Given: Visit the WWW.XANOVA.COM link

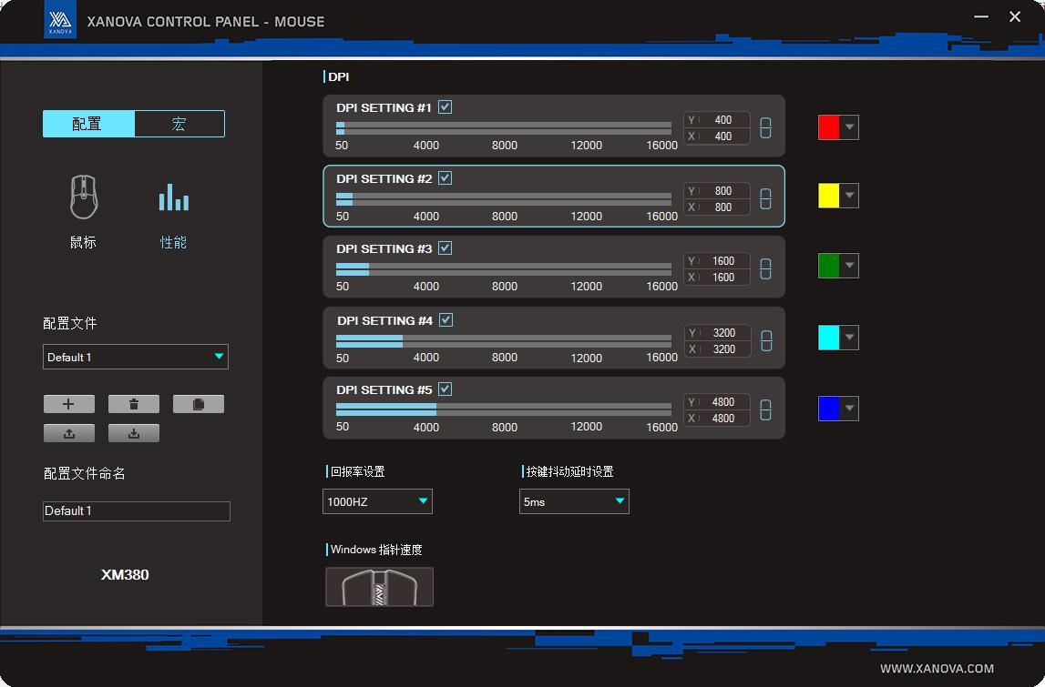Looking at the screenshot, I should [937, 668].
